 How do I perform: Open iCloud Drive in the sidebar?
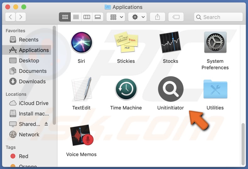click(x=27, y=103)
